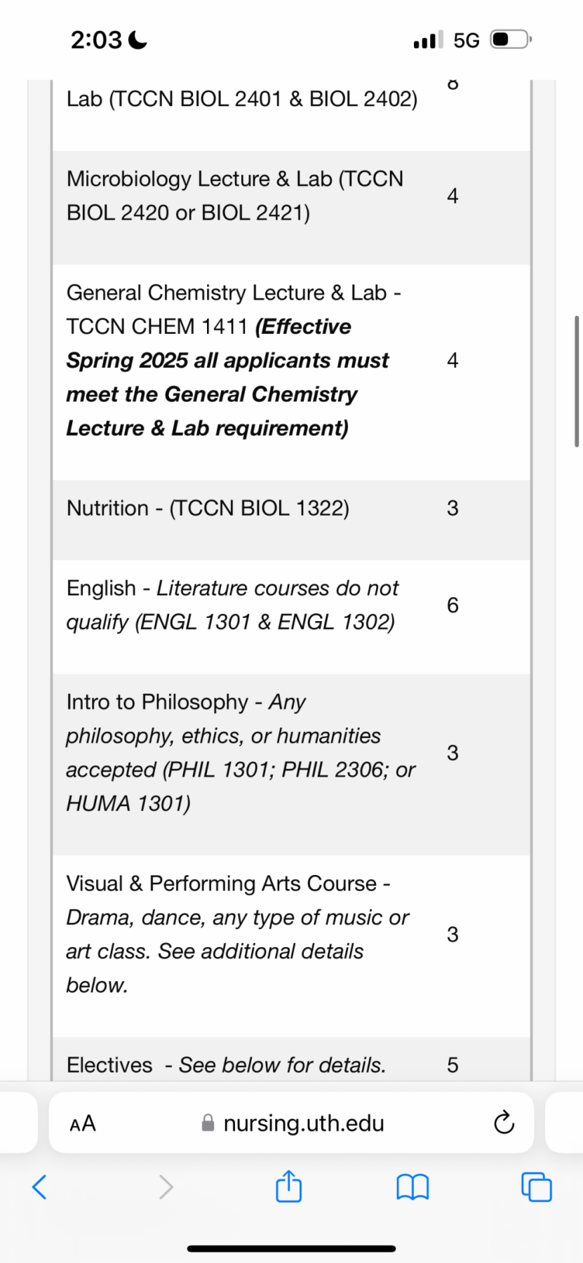This screenshot has width=583, height=1263.
Task: Tap the Visual & Performing Arts Course row
Action: pos(291,946)
